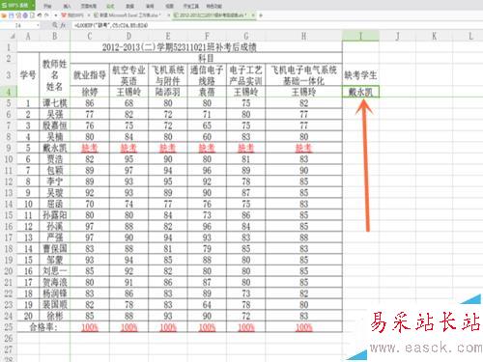This screenshot has width=483, height=362.
Task: Open the 开发工具 ribbon tab
Action: coord(191,6)
